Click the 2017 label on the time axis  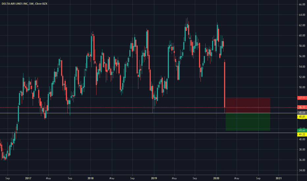pos(28,178)
